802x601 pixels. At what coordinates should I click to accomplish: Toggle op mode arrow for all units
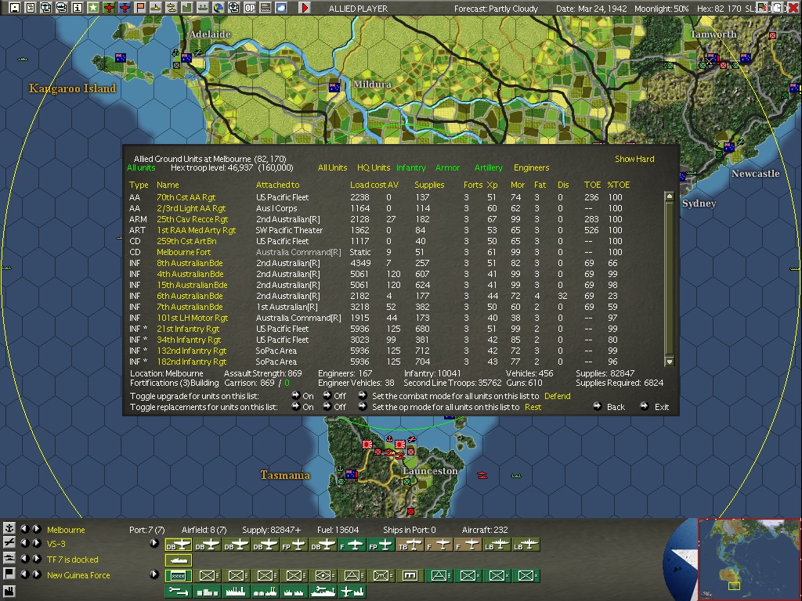[362, 406]
